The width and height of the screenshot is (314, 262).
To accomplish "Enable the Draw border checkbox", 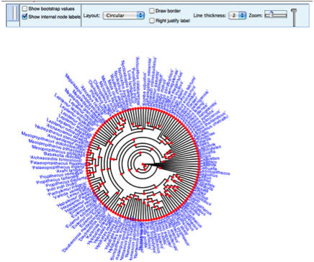I will click(152, 11).
